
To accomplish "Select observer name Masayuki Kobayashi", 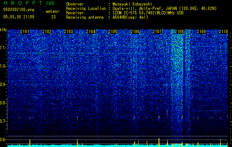I will tap(132, 4).
